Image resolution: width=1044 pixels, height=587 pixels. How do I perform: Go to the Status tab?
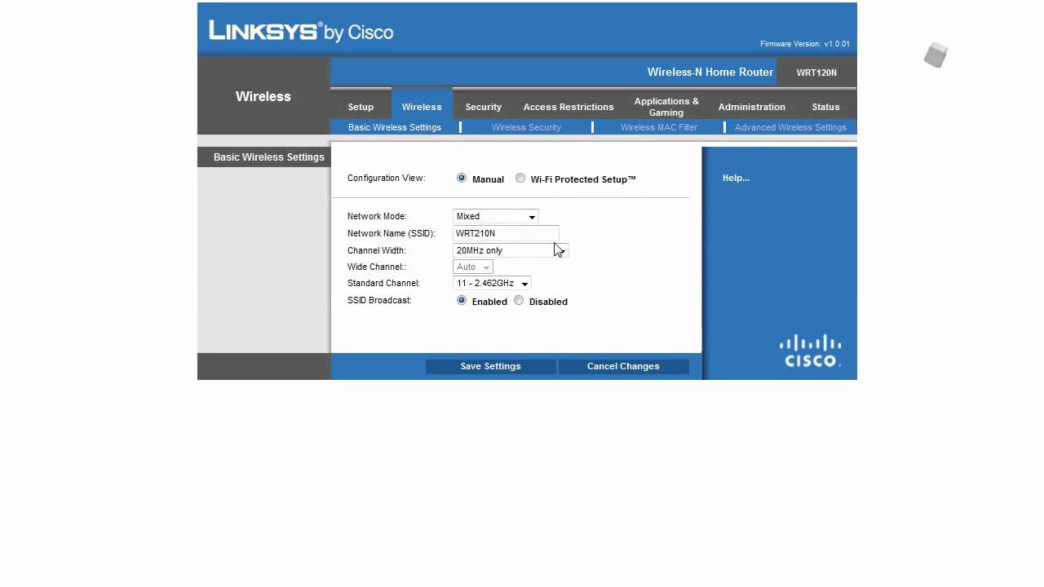tap(825, 107)
